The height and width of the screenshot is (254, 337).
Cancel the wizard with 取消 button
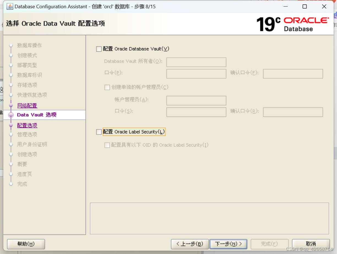click(x=311, y=244)
